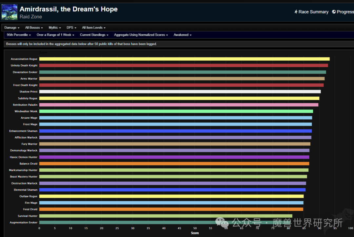This screenshot has width=354, height=237.
Task: Click the Devastation Evoker green bar
Action: click(x=183, y=72)
